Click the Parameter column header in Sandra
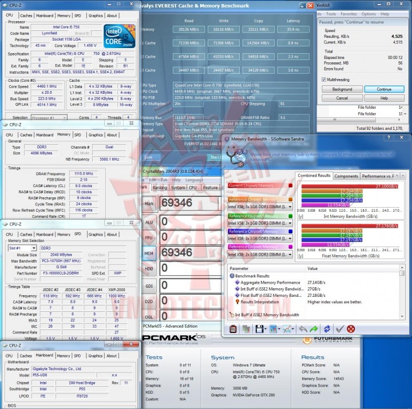This screenshot has width=412, height=409. (266, 268)
